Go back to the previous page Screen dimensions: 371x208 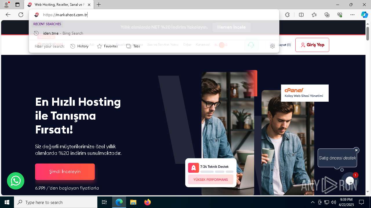coord(8,15)
